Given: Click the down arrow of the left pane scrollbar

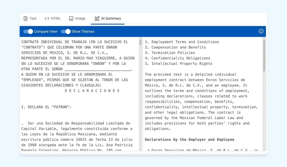Looking at the screenshot, I should [140, 149].
